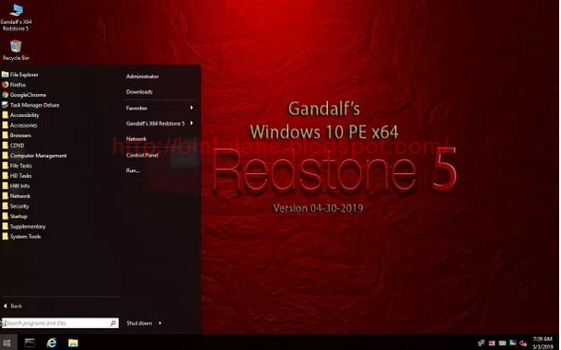The width and height of the screenshot is (561, 350).
Task: Open the Computer Management folder
Action: 35,156
